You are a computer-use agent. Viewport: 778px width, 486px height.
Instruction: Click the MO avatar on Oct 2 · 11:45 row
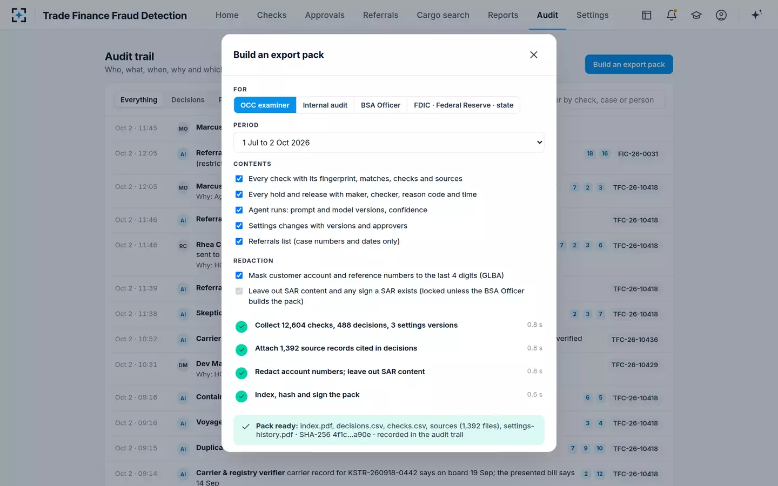tap(183, 129)
